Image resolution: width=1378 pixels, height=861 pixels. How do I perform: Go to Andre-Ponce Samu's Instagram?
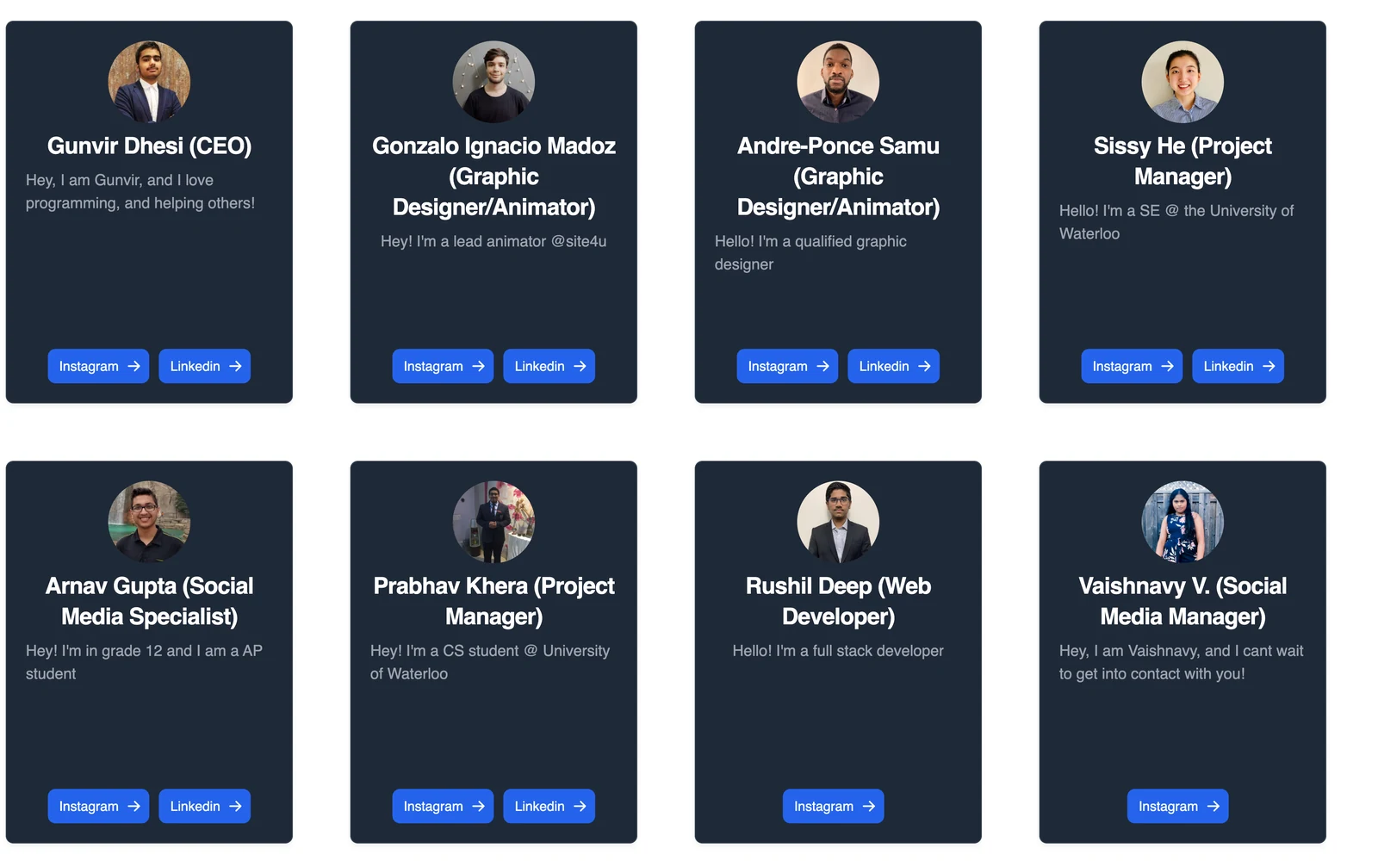pos(787,366)
